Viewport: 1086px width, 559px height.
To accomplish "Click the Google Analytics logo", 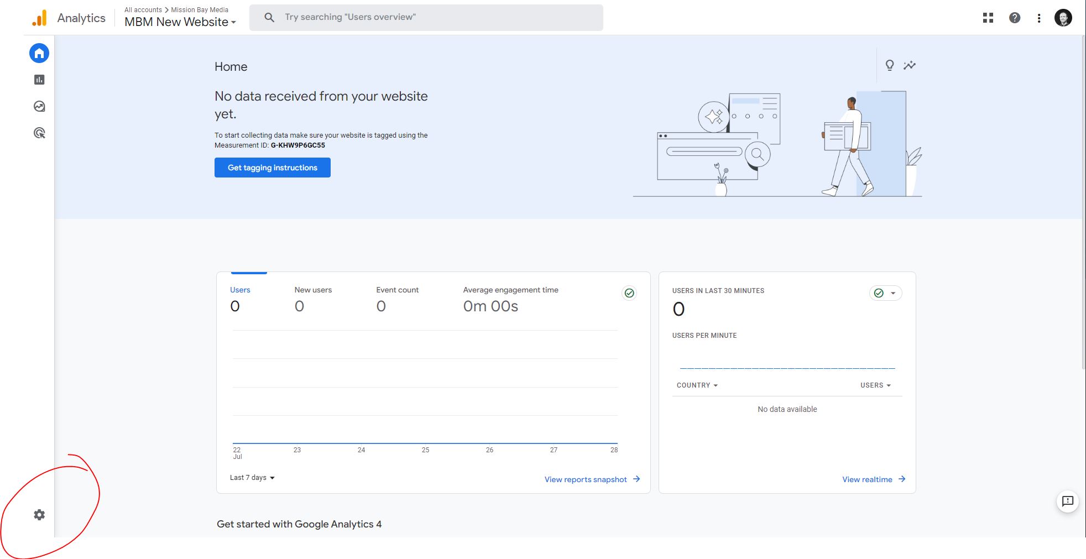I will [x=39, y=18].
